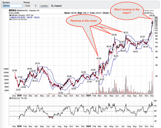Click the 19.31 price label
This screenshot has width=161, height=128.
point(102,79)
